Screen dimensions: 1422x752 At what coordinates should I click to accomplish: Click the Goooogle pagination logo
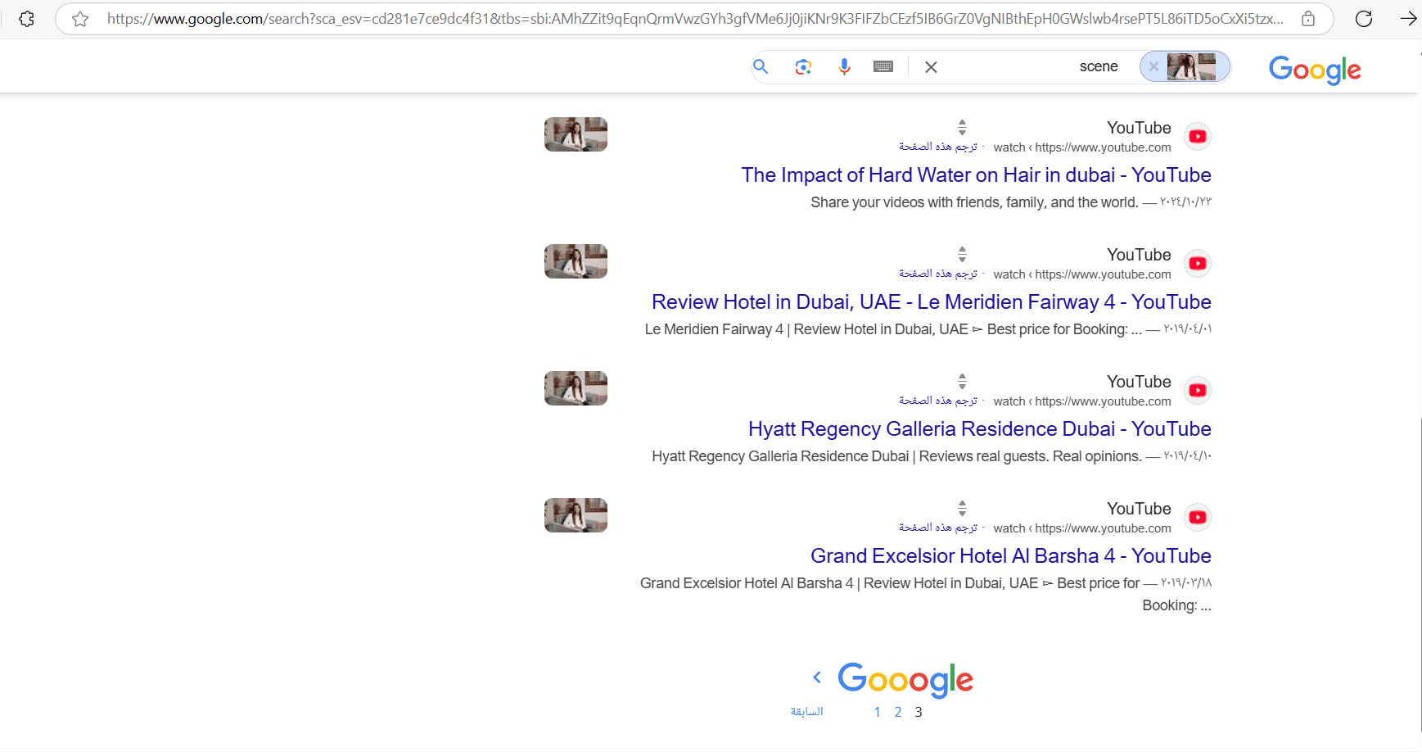pos(905,680)
